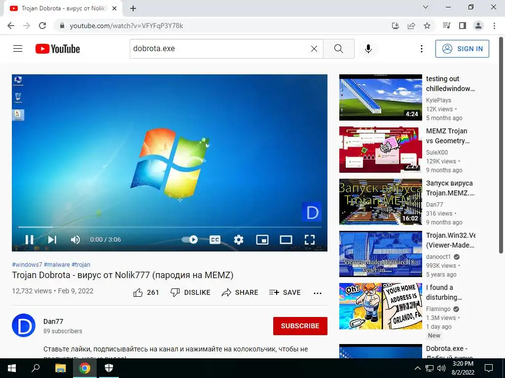Mute the video volume
The image size is (505, 378).
75,240
